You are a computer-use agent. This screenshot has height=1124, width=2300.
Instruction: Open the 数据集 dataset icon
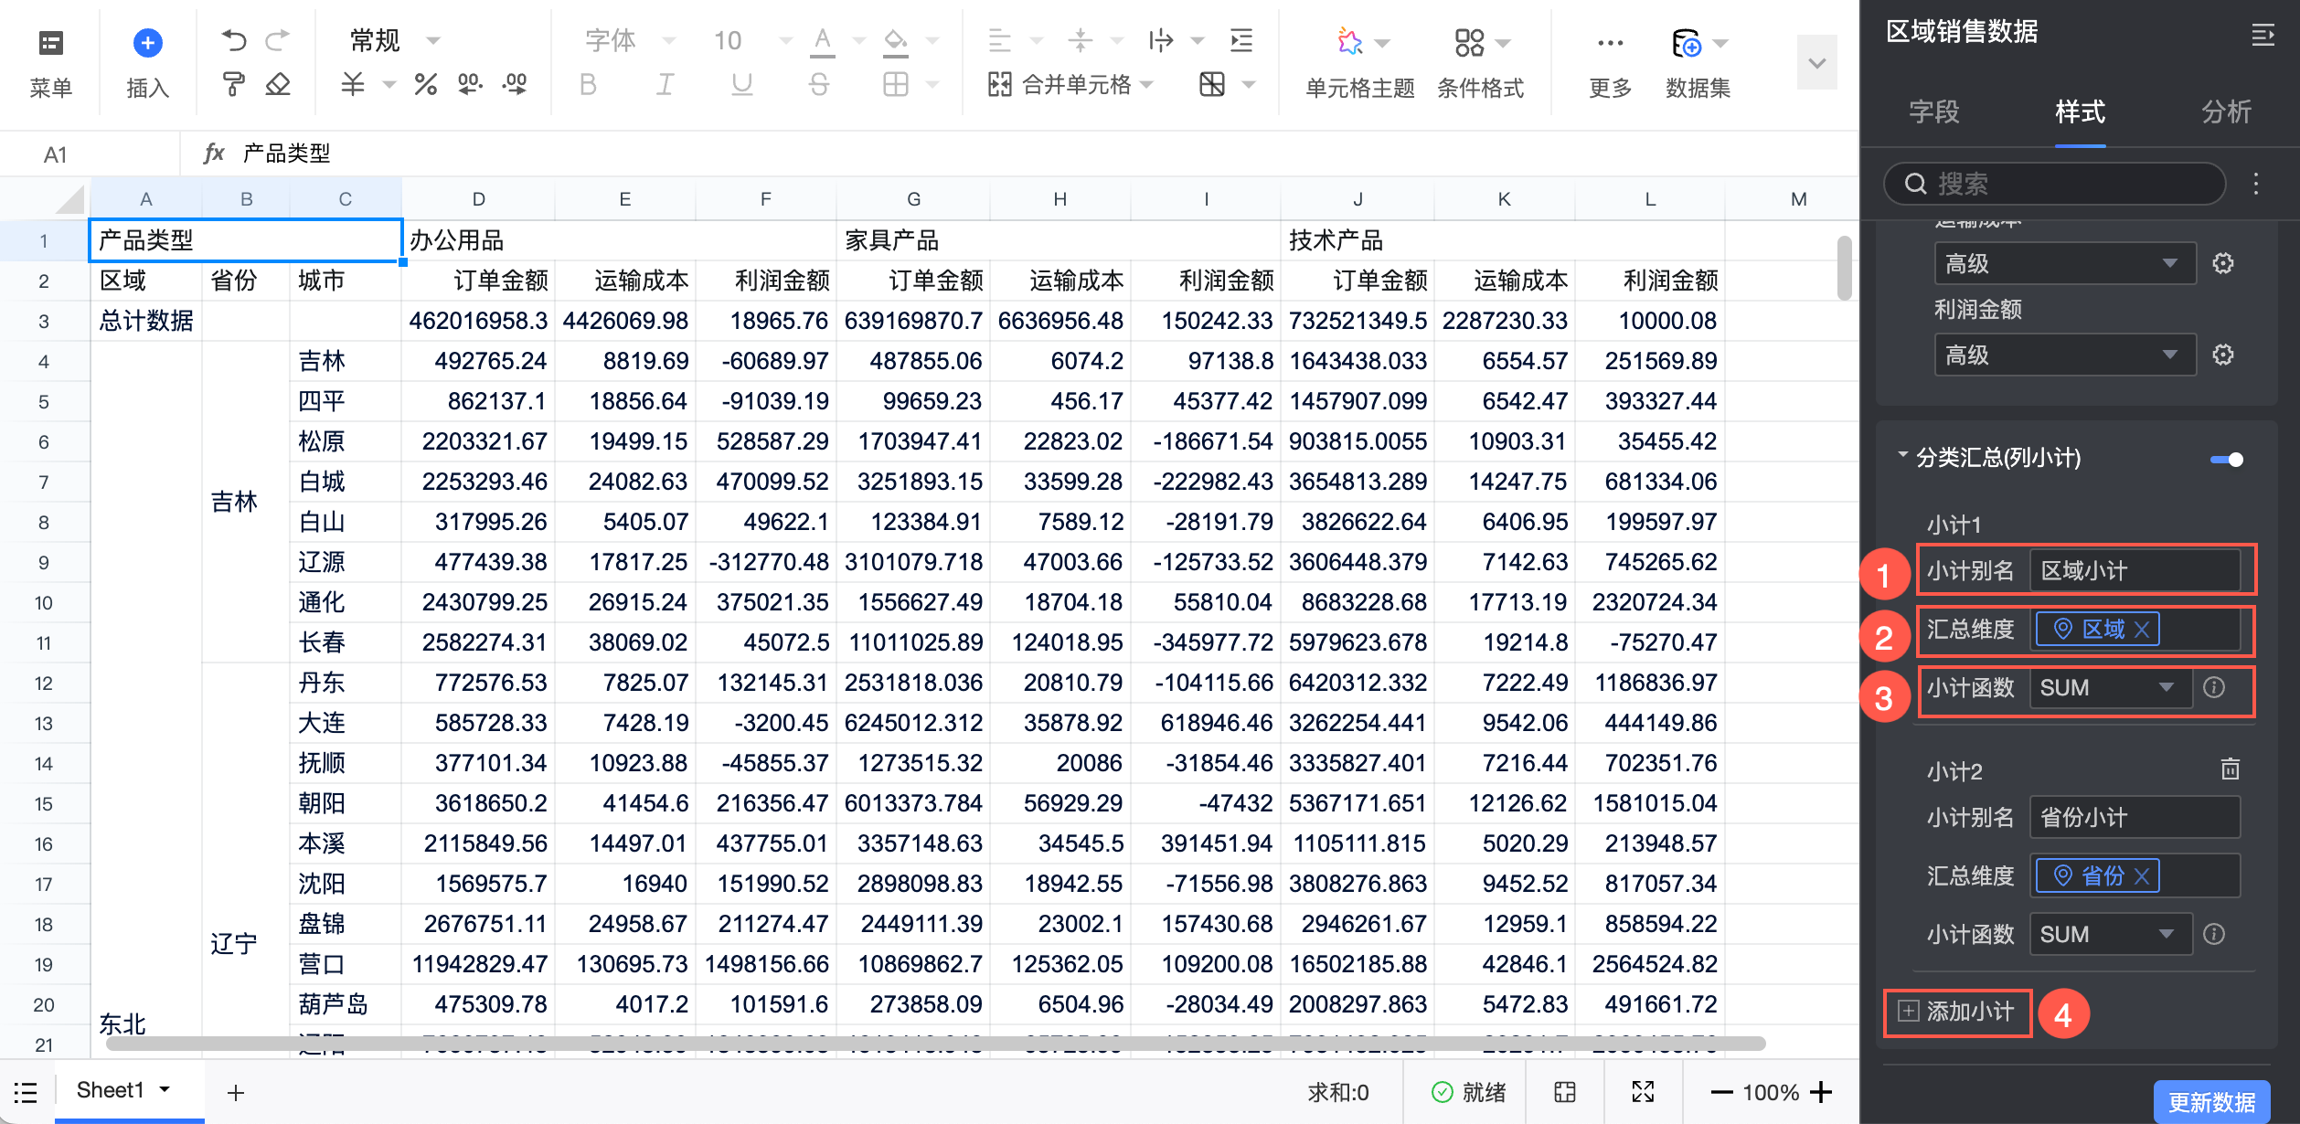click(1686, 43)
